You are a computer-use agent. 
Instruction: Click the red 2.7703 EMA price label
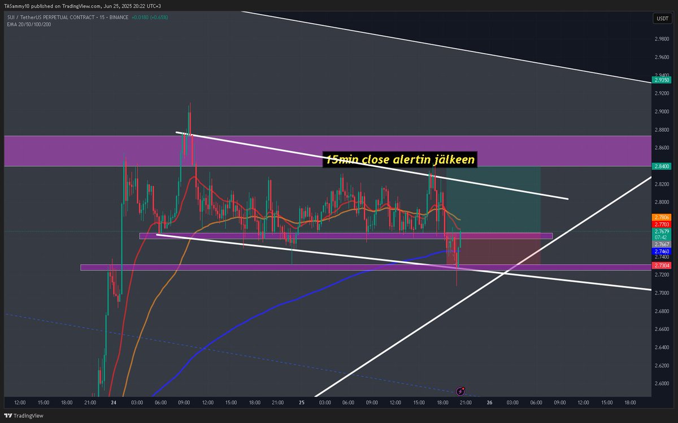click(x=662, y=225)
